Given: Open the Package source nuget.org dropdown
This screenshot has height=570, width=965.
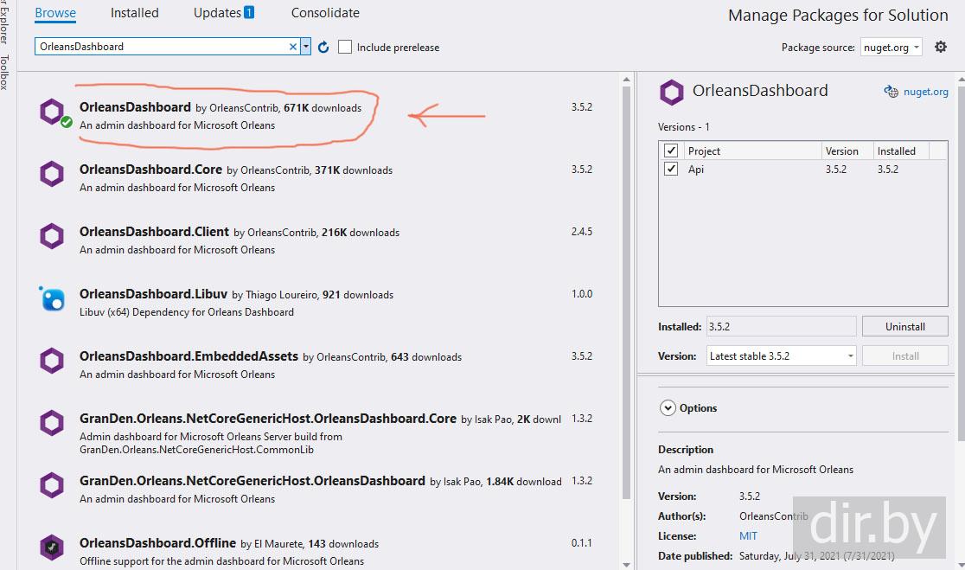Looking at the screenshot, I should click(x=892, y=48).
